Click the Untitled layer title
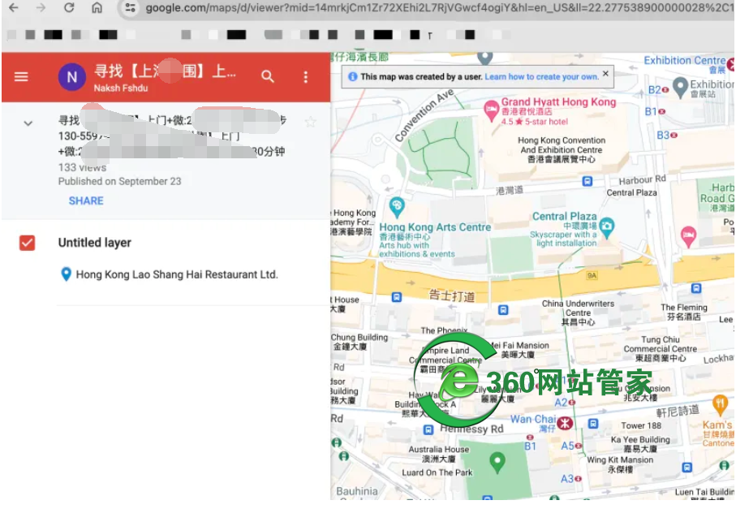 [x=95, y=243]
